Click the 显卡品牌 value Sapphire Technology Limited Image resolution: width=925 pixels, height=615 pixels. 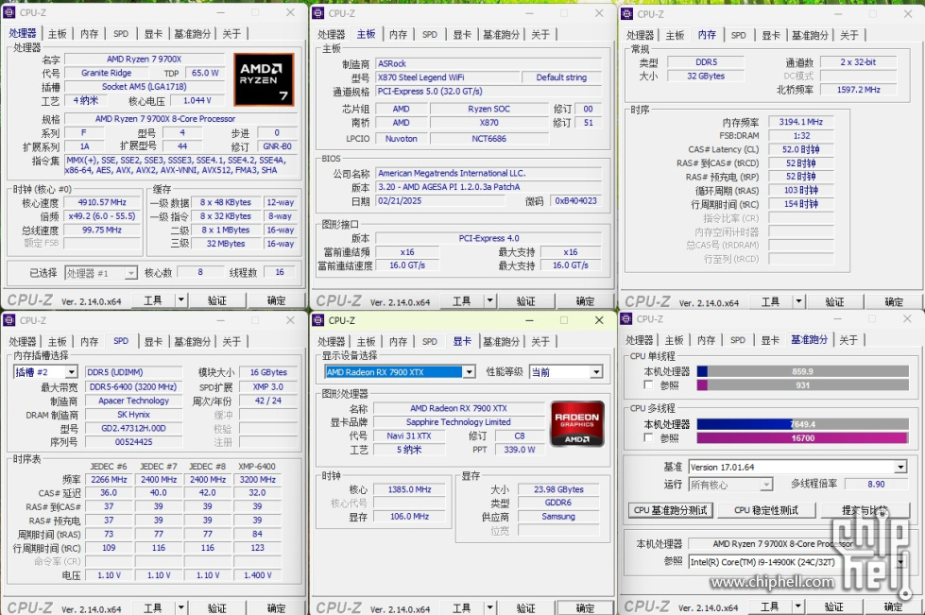tap(458, 422)
